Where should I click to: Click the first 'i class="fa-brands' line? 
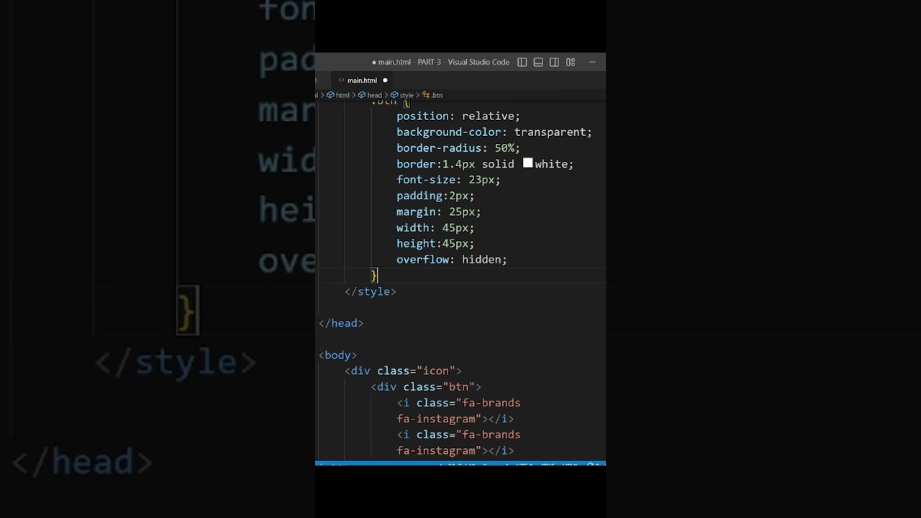pyautogui.click(x=458, y=403)
